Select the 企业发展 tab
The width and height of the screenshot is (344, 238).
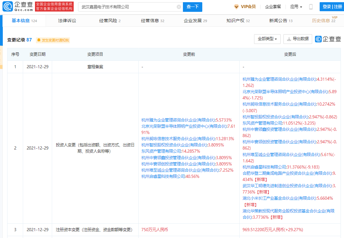coord(195,21)
